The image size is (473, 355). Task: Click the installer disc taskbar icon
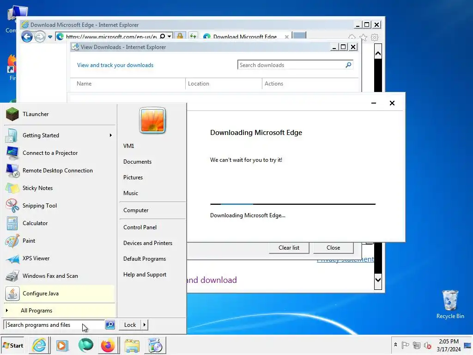coord(155,345)
